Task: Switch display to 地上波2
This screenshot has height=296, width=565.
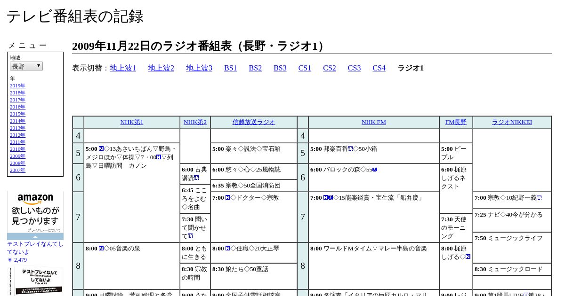Action: tap(161, 68)
